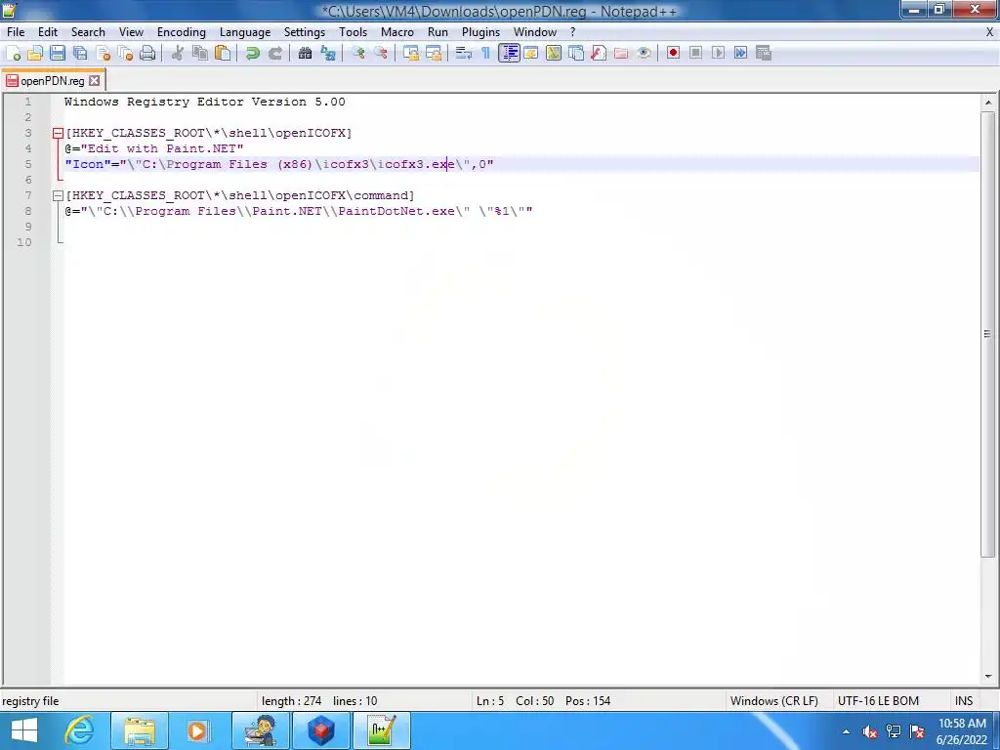Image resolution: width=1000 pixels, height=750 pixels.
Task: Toggle word wrap in the toolbar
Action: click(x=464, y=53)
